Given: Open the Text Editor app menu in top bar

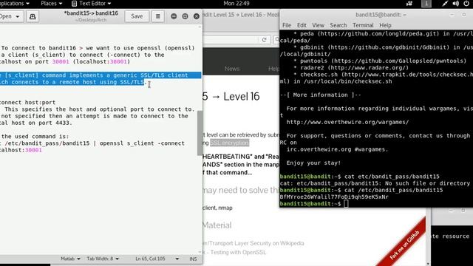Looking at the screenshot, I should tap(92, 4).
